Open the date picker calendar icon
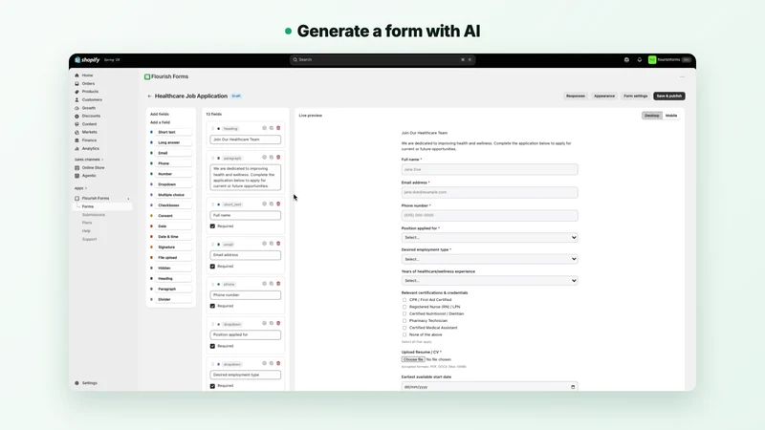This screenshot has width=765, height=430. point(573,387)
